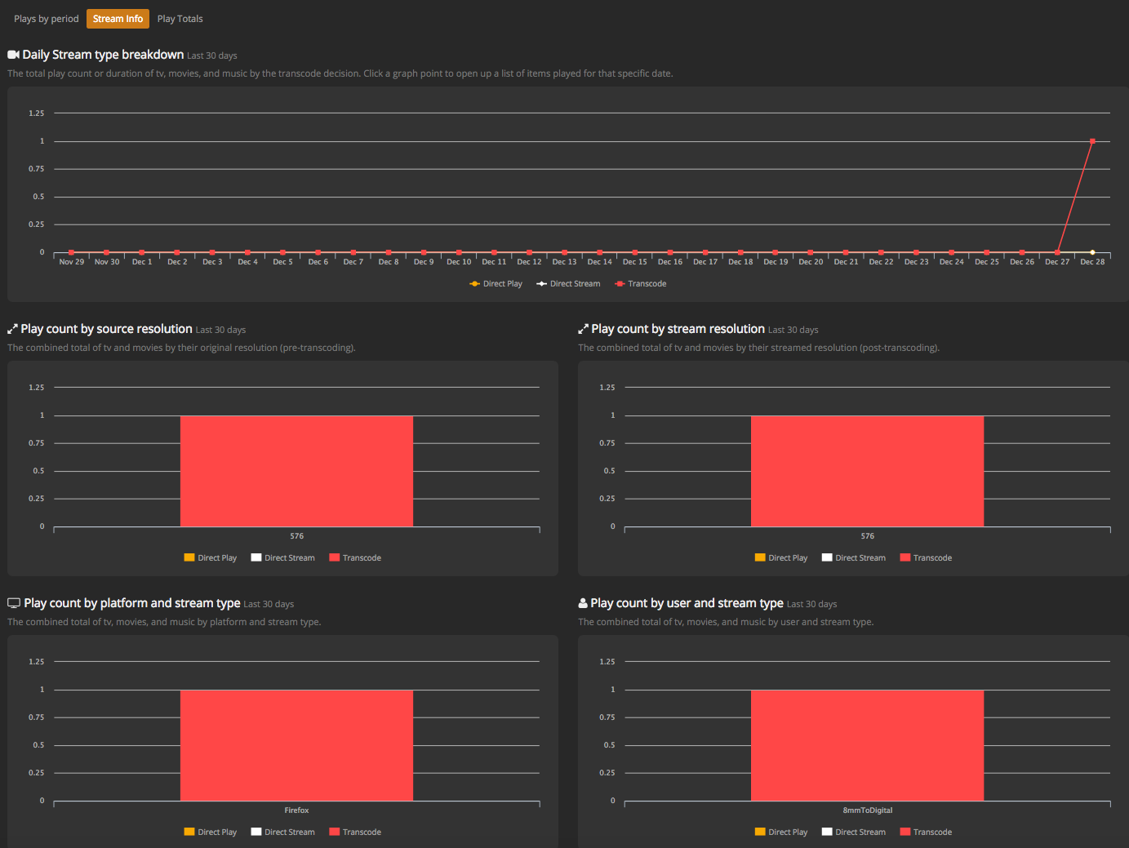
Task: Click the Dec 10 data point on daily chart
Action: pos(459,252)
